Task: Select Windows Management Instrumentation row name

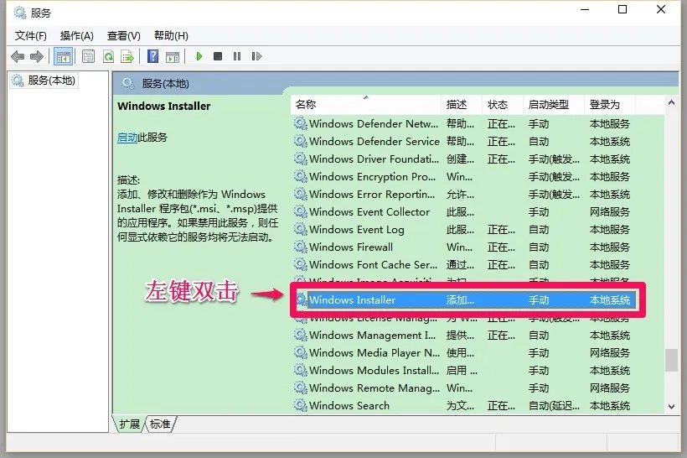Action: [373, 336]
